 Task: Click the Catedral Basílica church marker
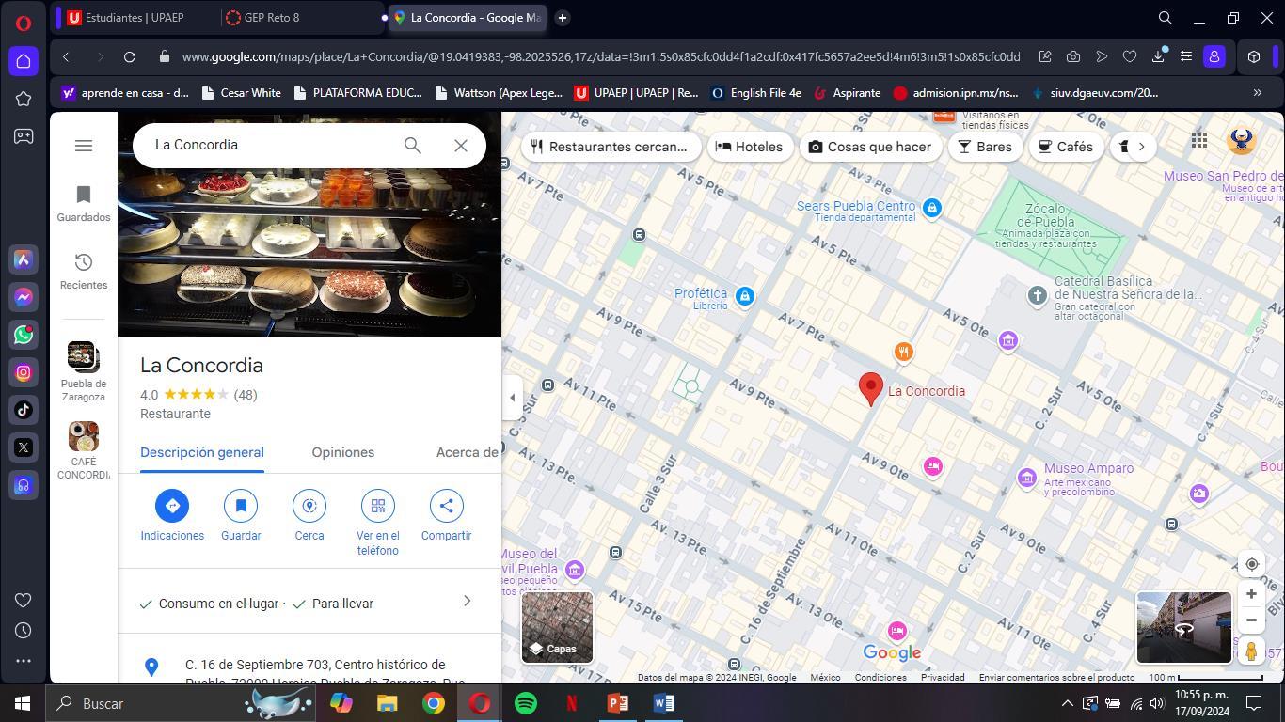1037,295
